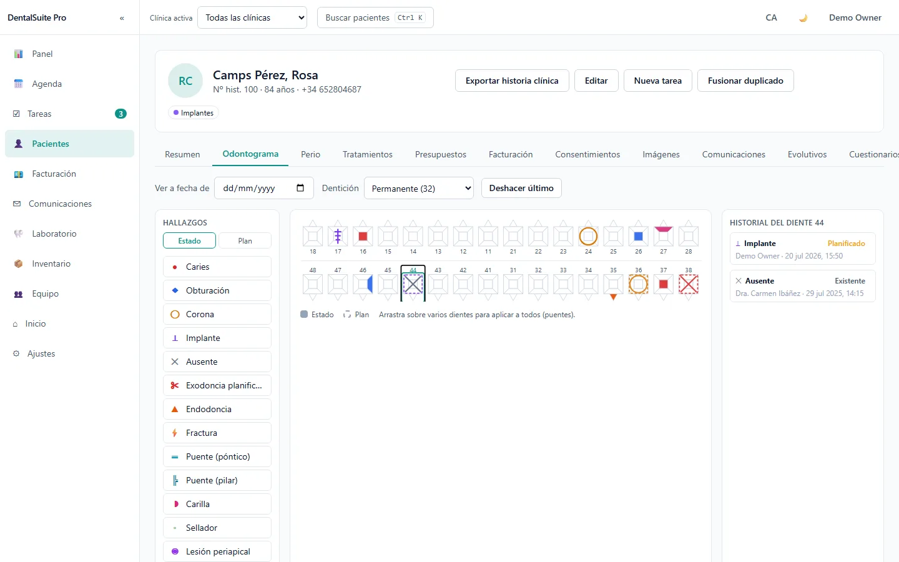Select the Endodoncia finding
Image resolution: width=899 pixels, height=562 pixels.
click(x=217, y=409)
